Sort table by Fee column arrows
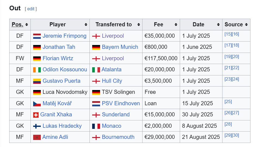The width and height of the screenshot is (254, 147). tap(176, 25)
